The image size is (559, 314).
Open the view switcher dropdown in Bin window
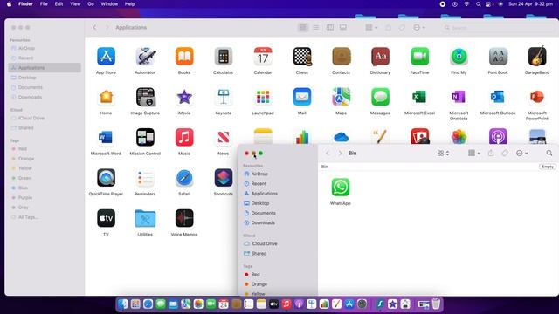click(443, 154)
